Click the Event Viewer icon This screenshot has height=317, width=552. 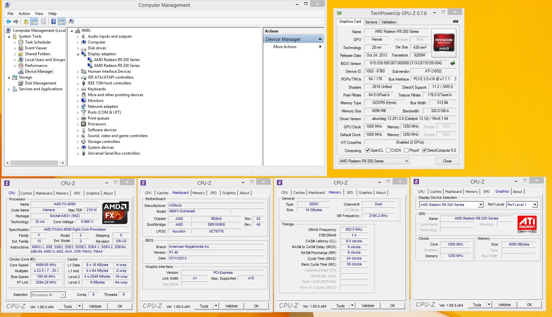(21, 48)
